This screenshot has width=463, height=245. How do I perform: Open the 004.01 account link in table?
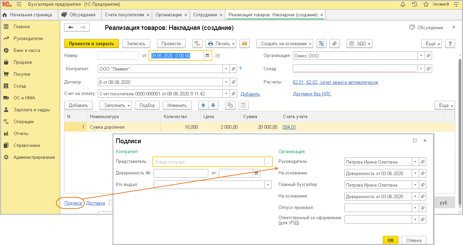point(289,127)
